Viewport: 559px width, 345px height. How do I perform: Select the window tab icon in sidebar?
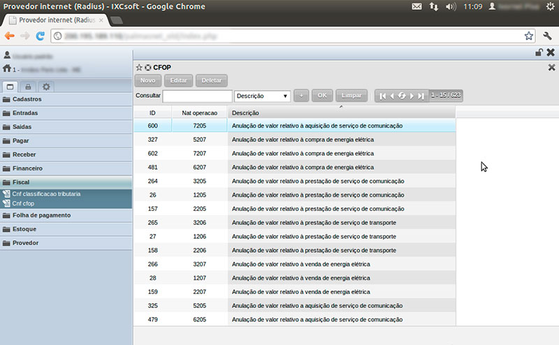(x=10, y=87)
